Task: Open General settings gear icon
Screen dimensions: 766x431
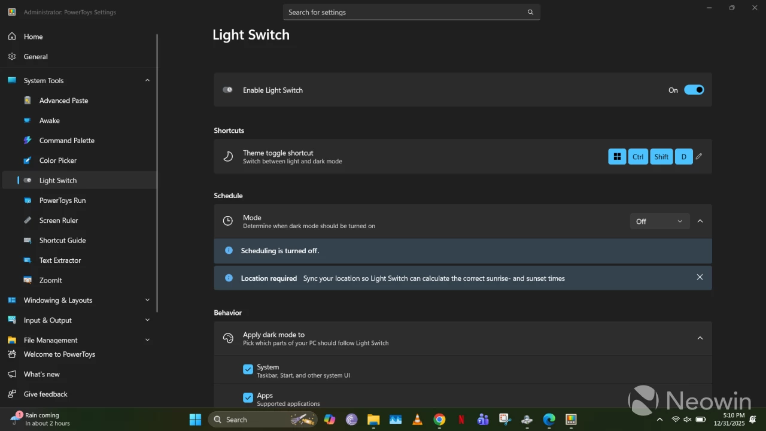Action: (x=12, y=56)
